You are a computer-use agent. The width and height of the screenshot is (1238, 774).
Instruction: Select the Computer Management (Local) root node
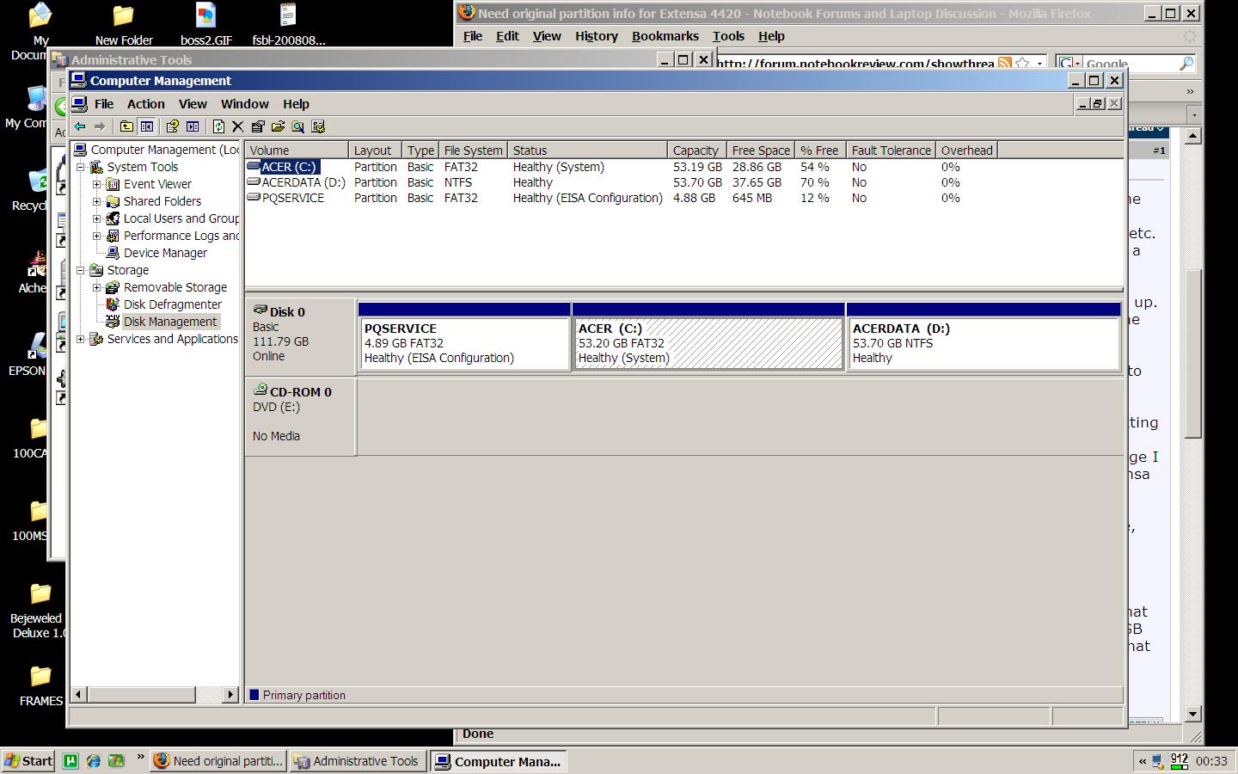point(164,150)
